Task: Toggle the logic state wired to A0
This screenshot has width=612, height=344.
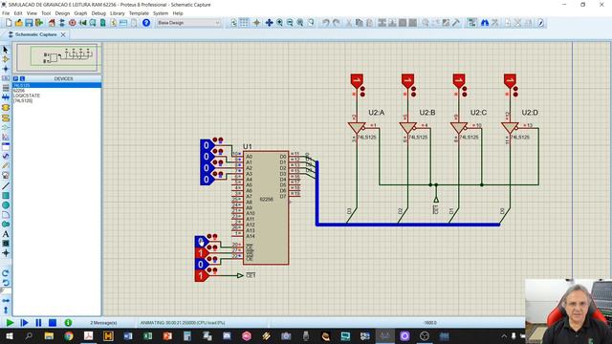Action: tap(207, 146)
